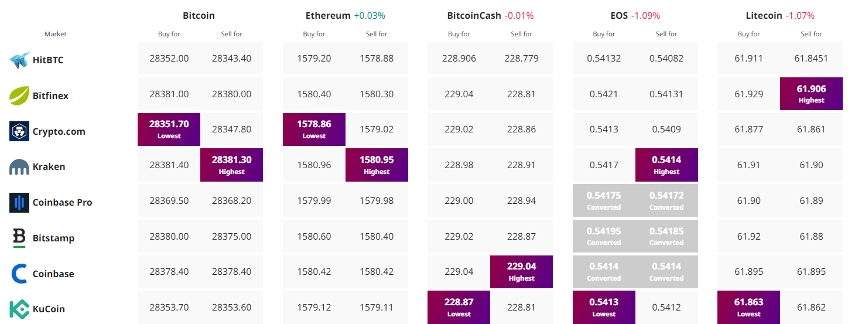Click the Bitfinex green leaf logo
This screenshot has height=324, width=848.
[x=19, y=96]
